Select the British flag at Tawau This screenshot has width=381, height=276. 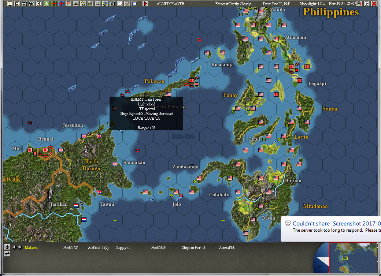99,191
